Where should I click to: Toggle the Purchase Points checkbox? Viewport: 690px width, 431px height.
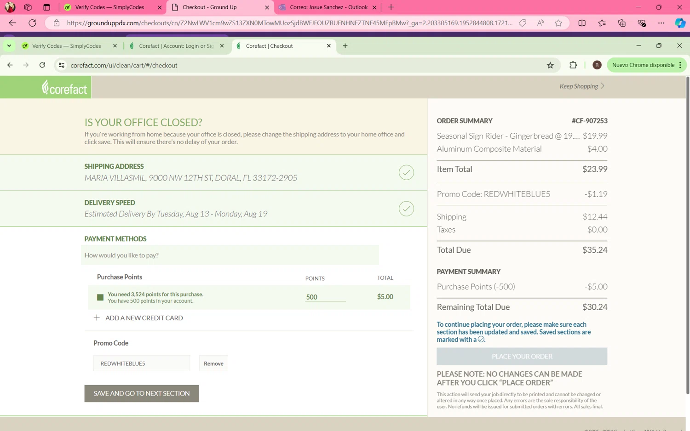tap(100, 297)
